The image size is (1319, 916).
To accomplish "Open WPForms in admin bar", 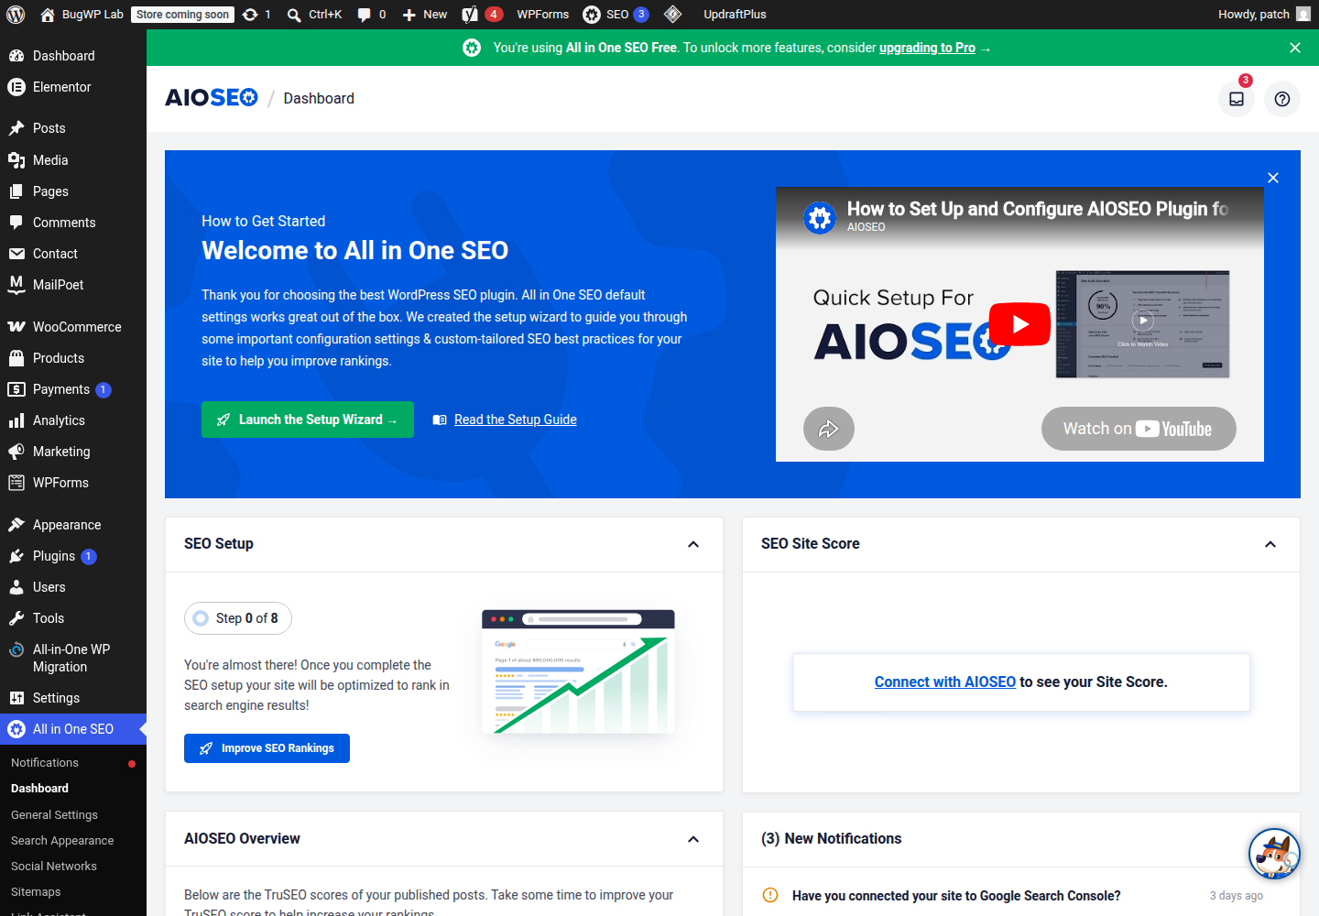I will [x=542, y=15].
